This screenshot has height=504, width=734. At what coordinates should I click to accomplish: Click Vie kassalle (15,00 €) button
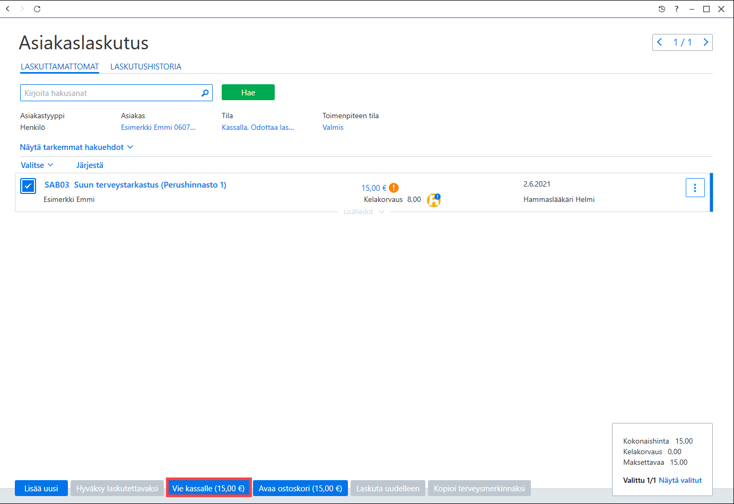[x=208, y=488]
